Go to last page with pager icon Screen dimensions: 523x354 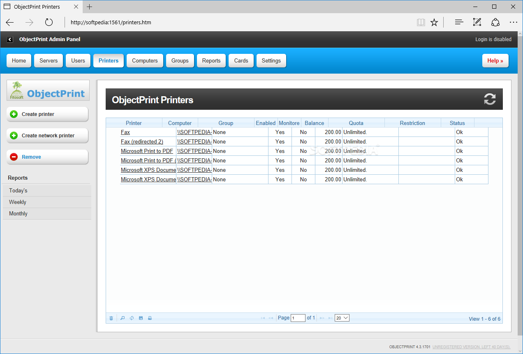pos(330,318)
